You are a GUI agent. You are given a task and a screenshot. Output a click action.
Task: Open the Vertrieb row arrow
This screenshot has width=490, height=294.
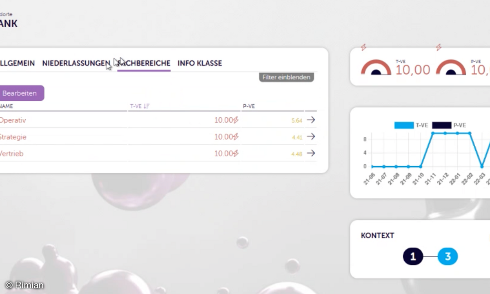point(311,153)
